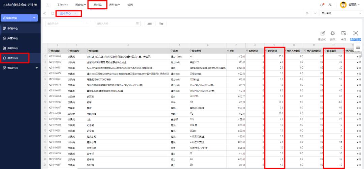Image resolution: width=364 pixels, height=169 pixels.
Task: Click the 管理员 avatar picture
Action: pos(343,5)
